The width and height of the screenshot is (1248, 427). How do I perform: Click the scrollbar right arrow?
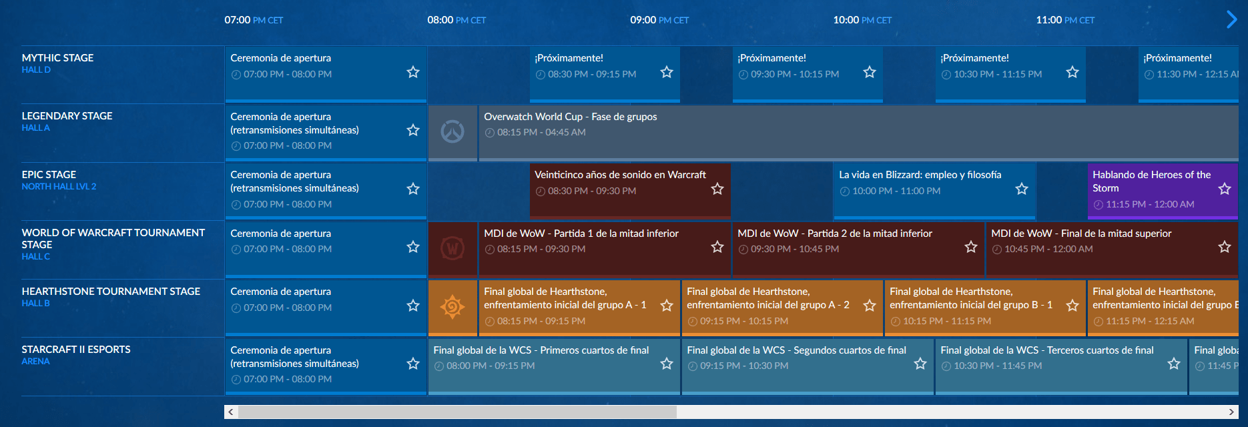[1231, 412]
